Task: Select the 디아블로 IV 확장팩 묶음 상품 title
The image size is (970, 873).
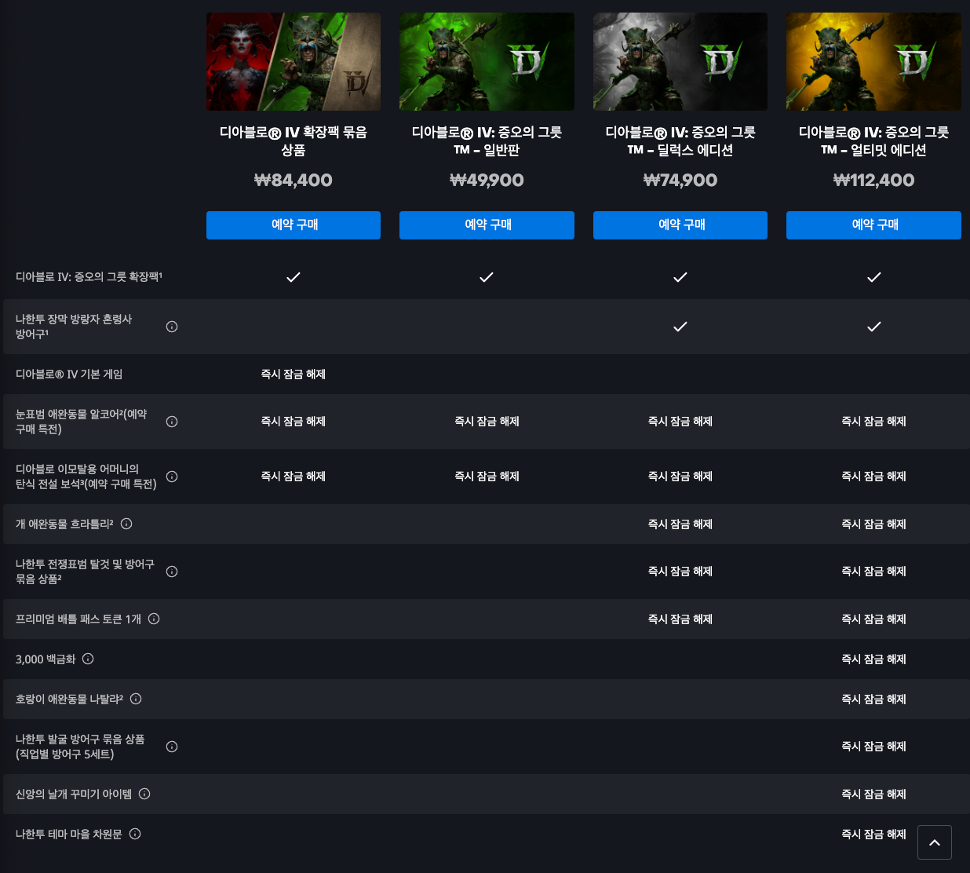Action: (x=294, y=141)
